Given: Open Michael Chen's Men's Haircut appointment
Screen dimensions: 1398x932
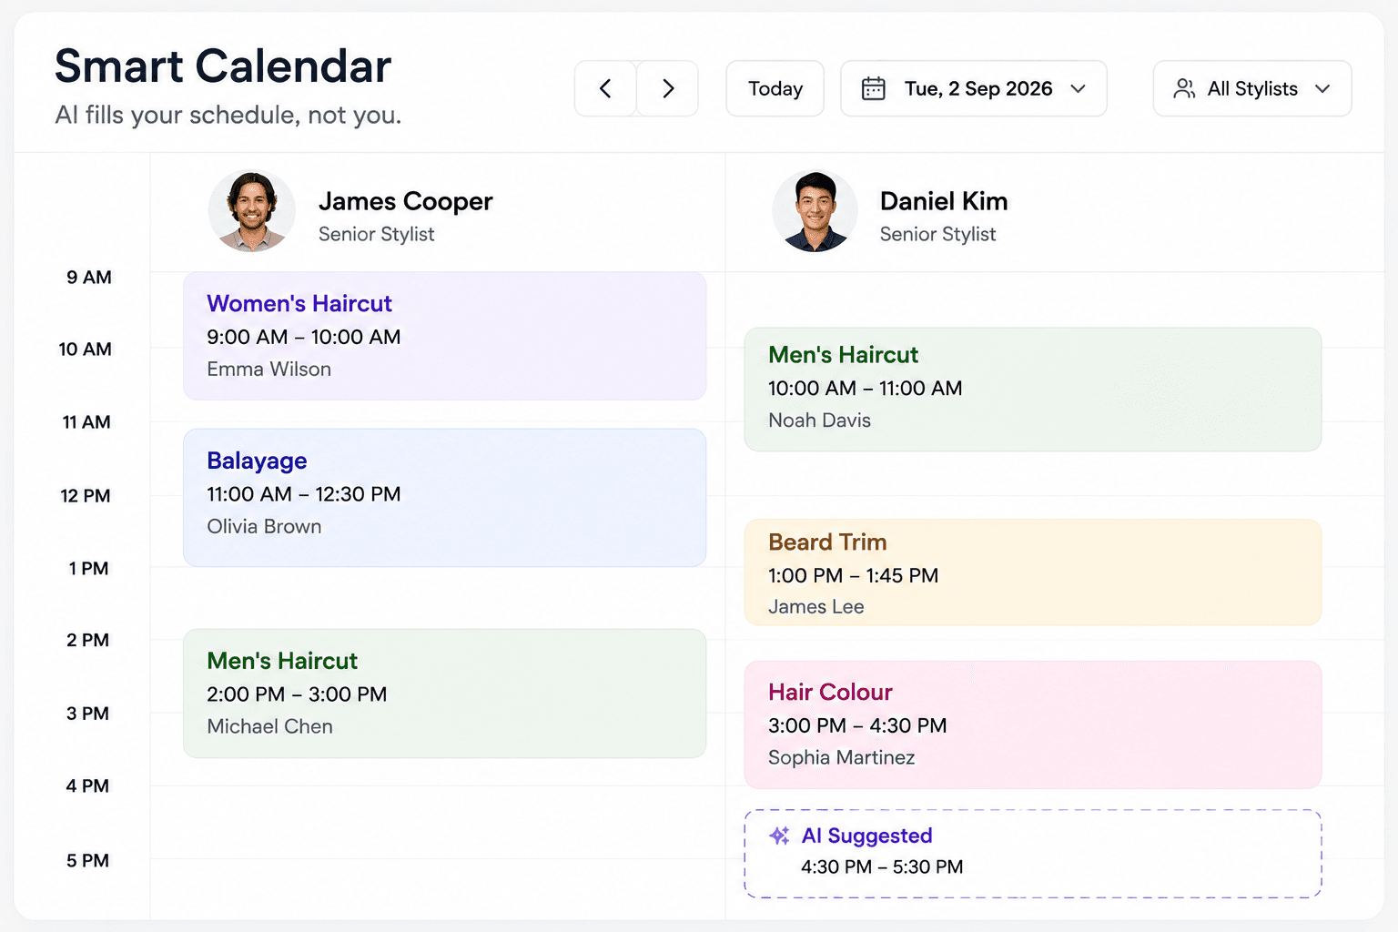Looking at the screenshot, I should (x=445, y=694).
